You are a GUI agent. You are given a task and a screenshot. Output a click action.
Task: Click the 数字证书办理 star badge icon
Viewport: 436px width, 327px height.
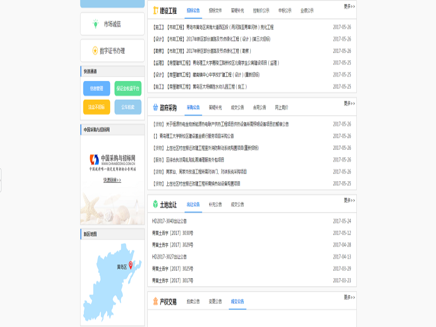click(x=95, y=51)
